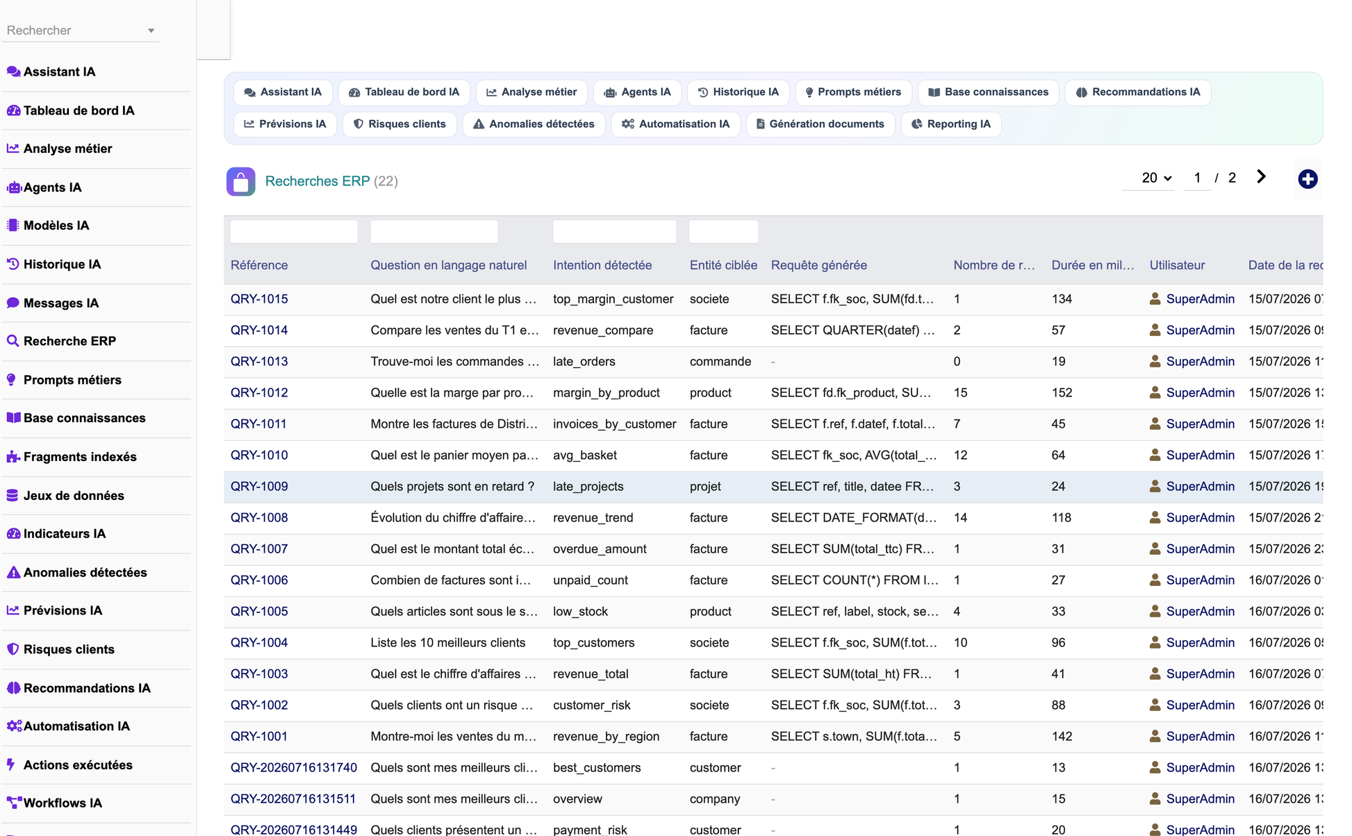Image resolution: width=1352 pixels, height=836 pixels.
Task: Click the Messages IA bubble icon in sidebar
Action: 13,303
